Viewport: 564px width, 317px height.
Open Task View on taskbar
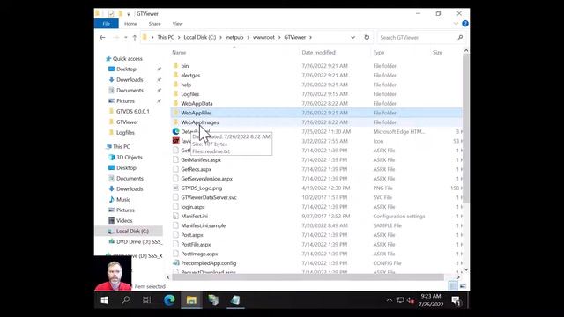(x=147, y=300)
